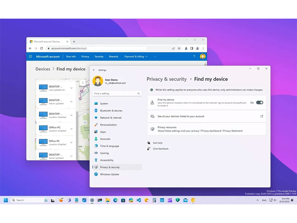Open the Microsoft apps grid launcher
Viewport: 297px width, 223px height.
click(x=30, y=56)
